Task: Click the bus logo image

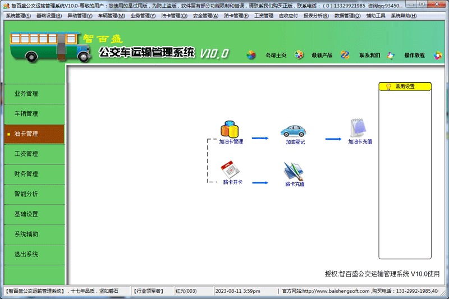Action: click(50, 47)
